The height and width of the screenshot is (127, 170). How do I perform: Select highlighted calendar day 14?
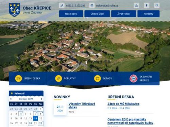35,119
